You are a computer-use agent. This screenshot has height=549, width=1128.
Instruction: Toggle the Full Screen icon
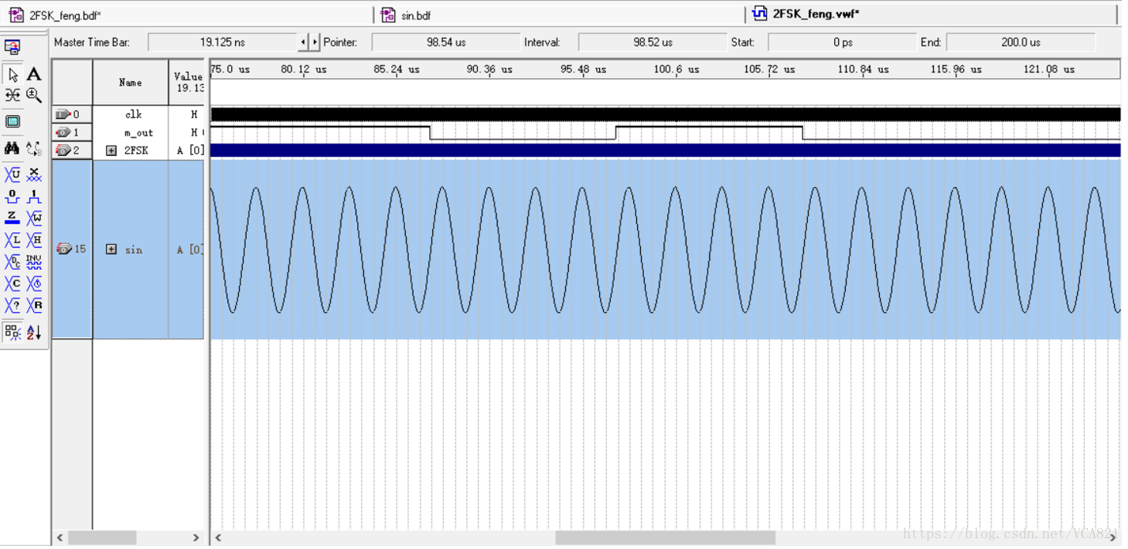[x=12, y=121]
